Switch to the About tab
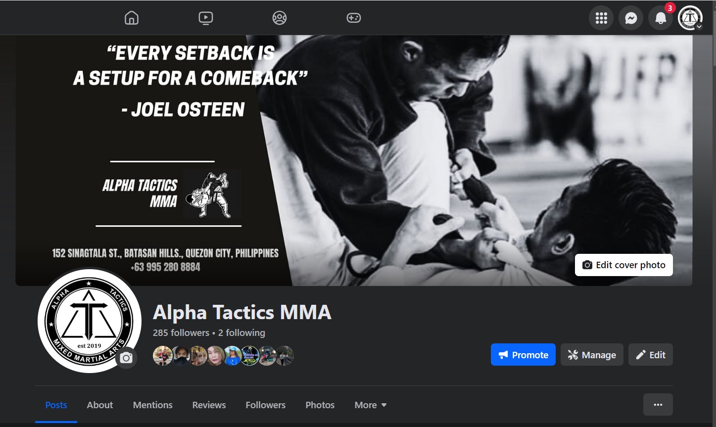Image resolution: width=716 pixels, height=427 pixels. pos(100,405)
